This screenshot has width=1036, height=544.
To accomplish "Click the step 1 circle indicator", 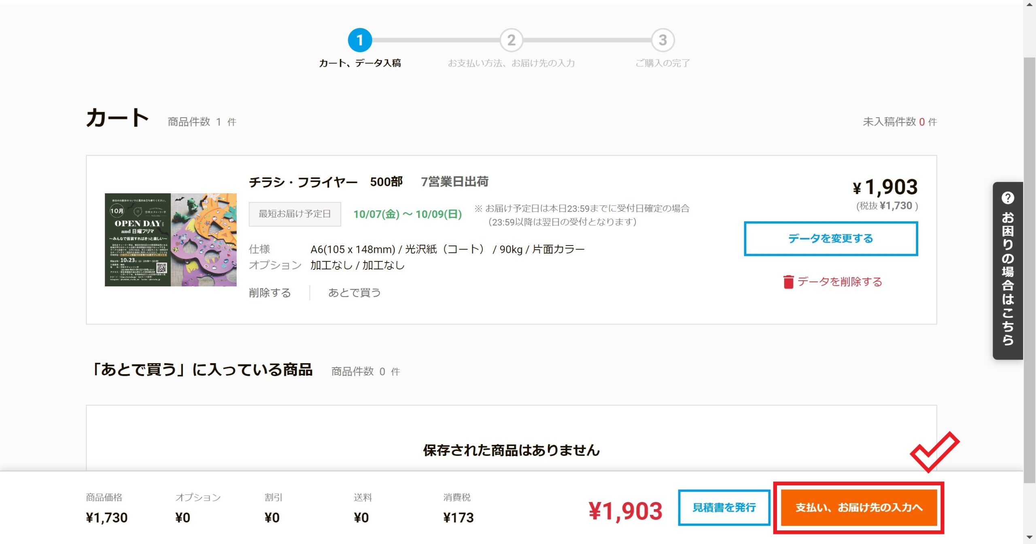I will [x=359, y=40].
